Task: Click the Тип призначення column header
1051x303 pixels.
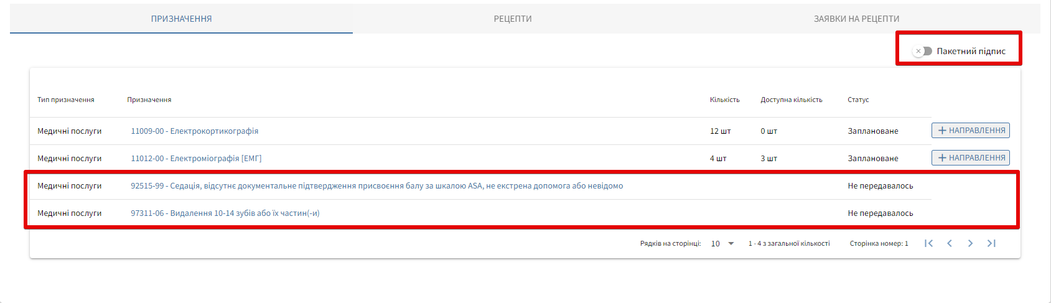Action: click(x=66, y=100)
